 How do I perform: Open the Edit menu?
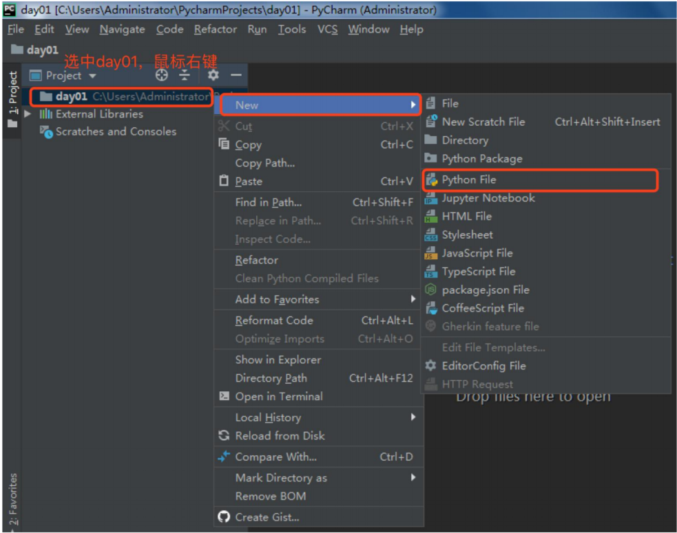click(45, 30)
